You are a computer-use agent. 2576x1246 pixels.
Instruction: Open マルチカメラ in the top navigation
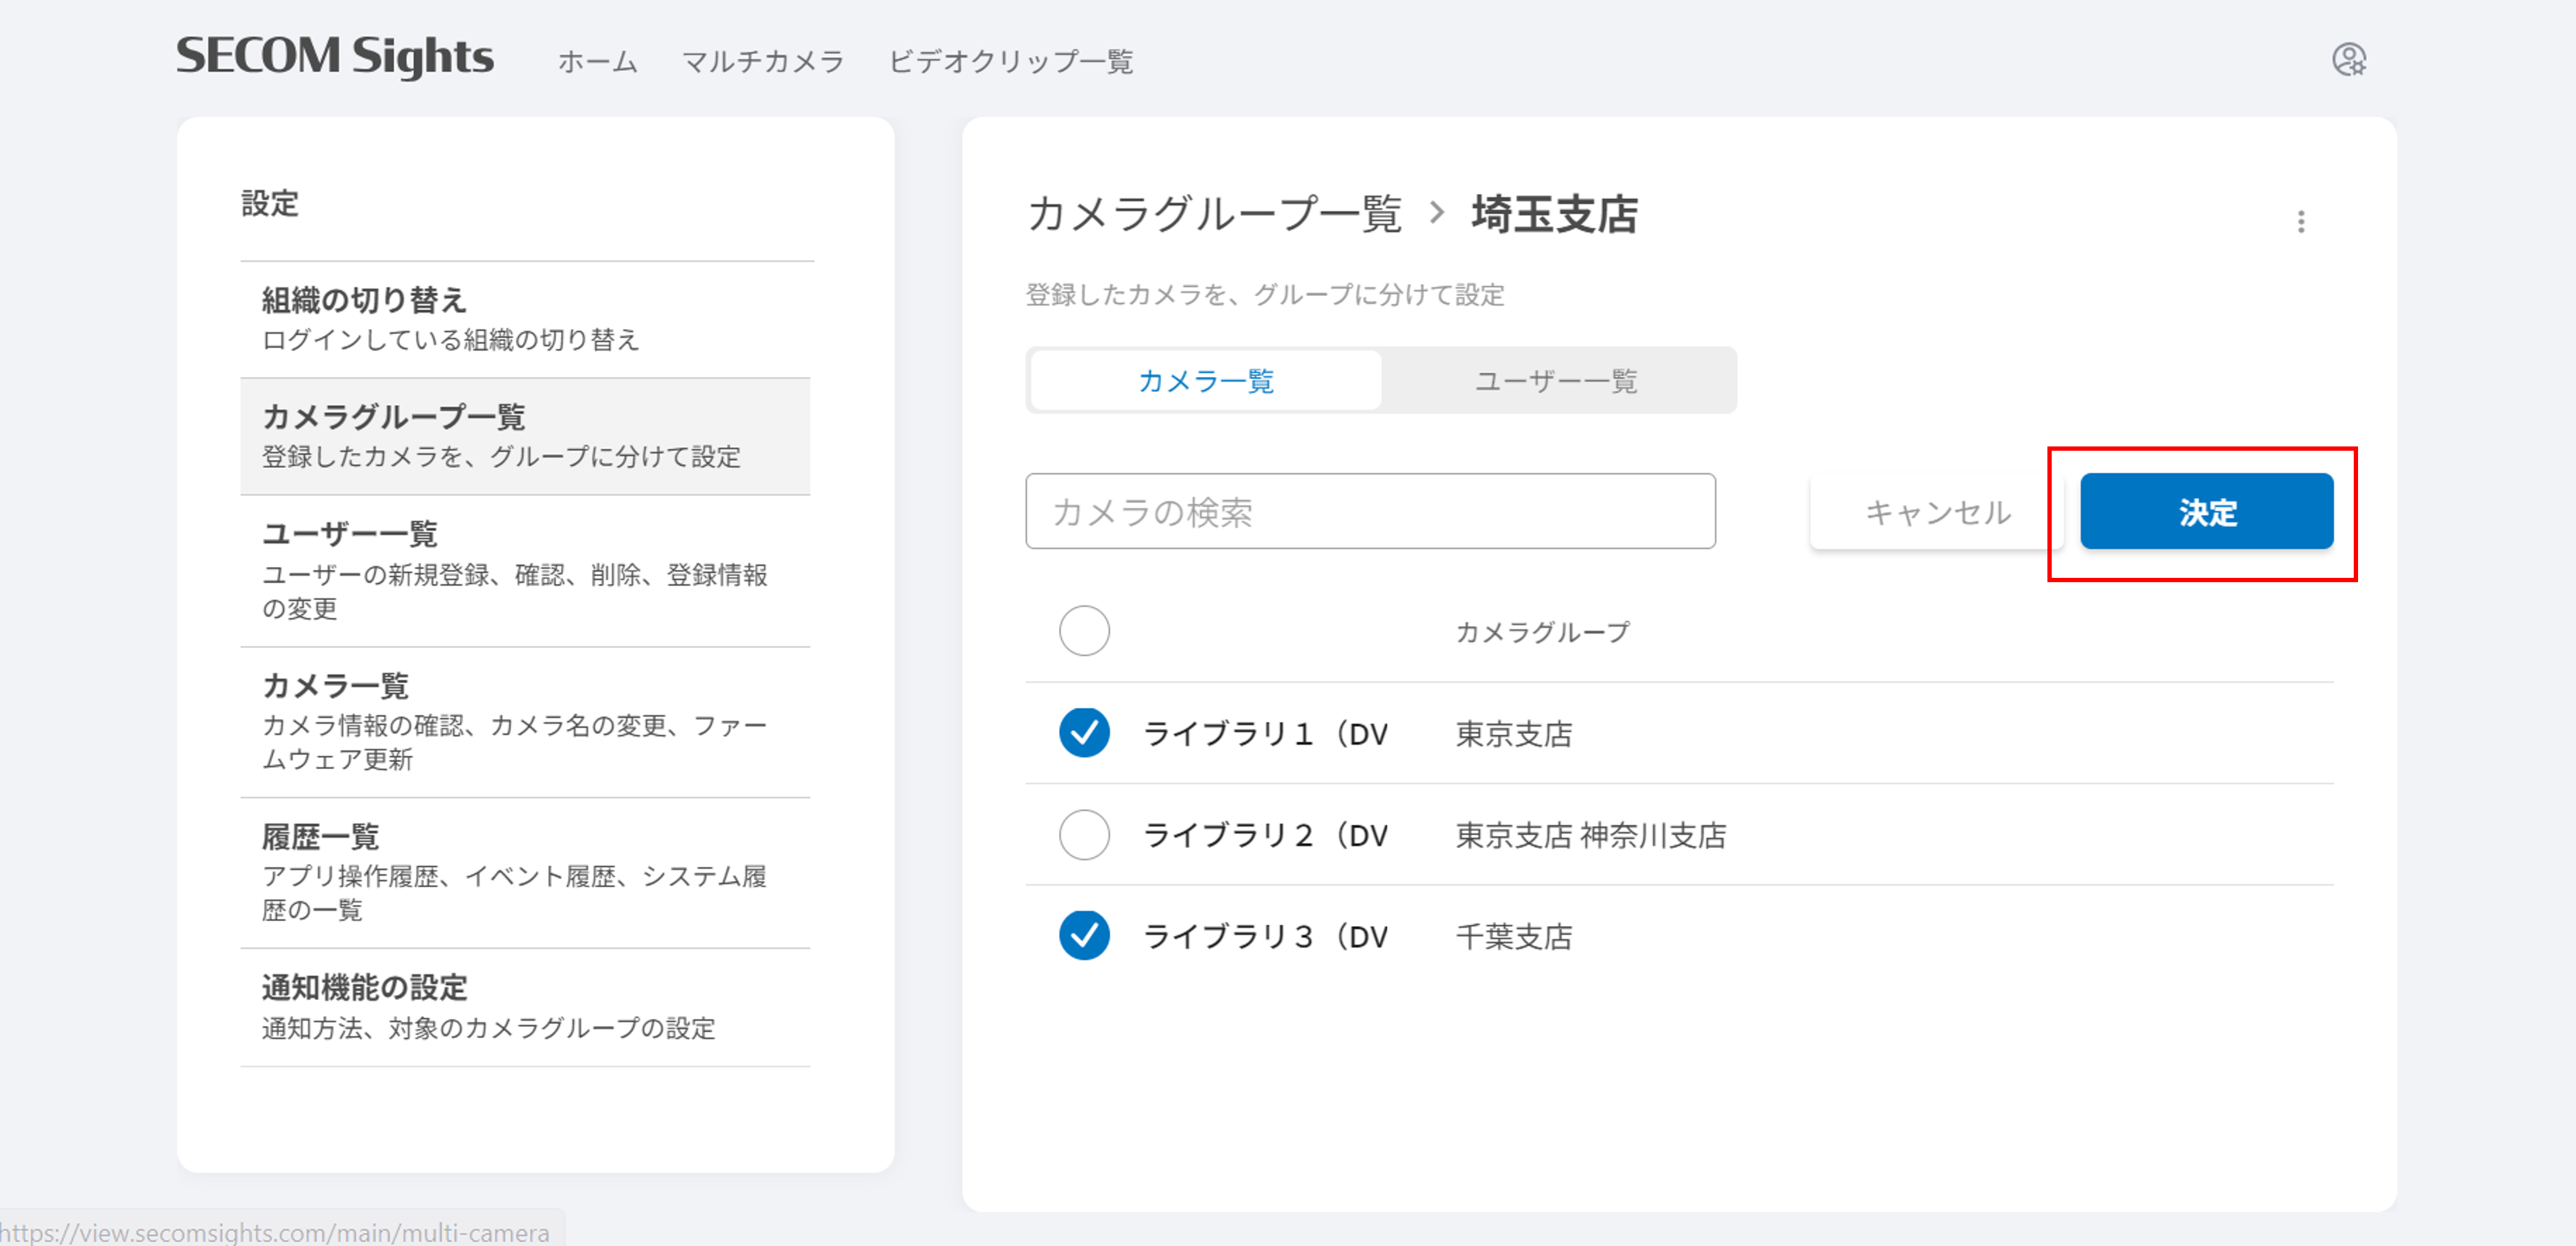click(x=763, y=61)
